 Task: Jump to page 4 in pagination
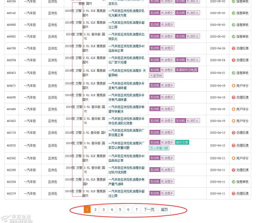tap(112, 210)
